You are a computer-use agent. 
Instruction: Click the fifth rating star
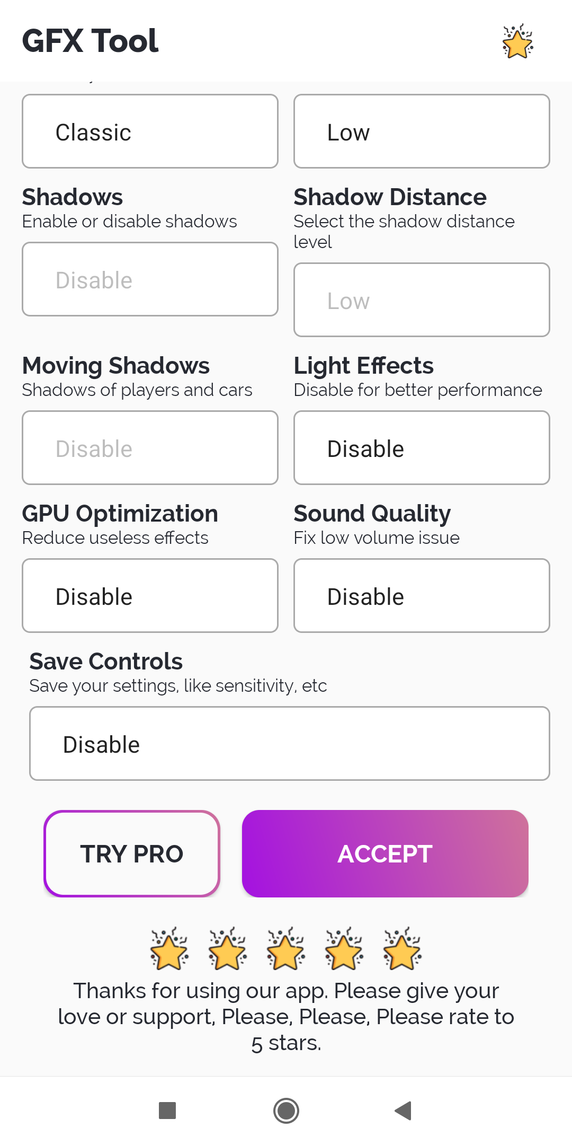[402, 949]
